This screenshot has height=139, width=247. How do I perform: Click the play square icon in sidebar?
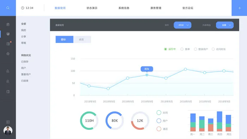(x=8, y=122)
